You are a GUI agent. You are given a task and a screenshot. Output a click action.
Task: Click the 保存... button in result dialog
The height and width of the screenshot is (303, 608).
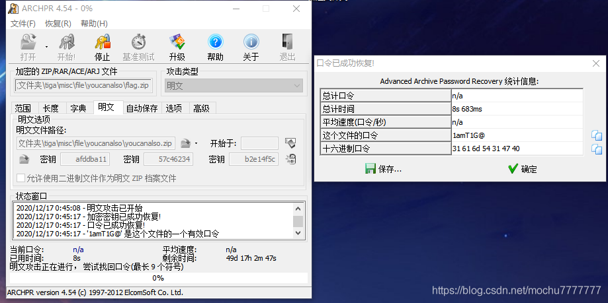[383, 169]
